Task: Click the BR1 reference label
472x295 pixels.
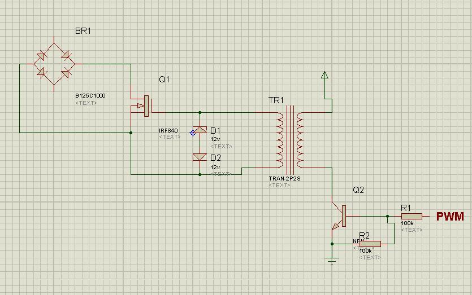Action: 83,31
